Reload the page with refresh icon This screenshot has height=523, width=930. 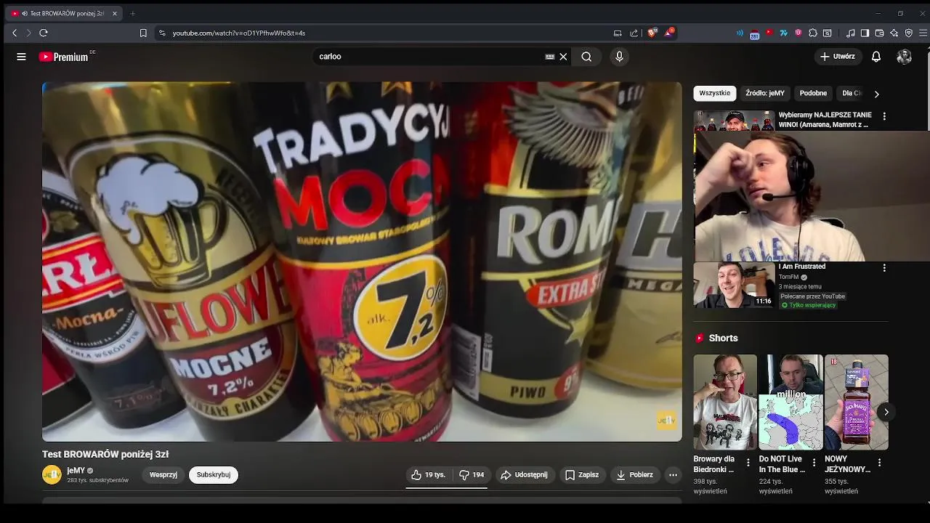point(44,33)
